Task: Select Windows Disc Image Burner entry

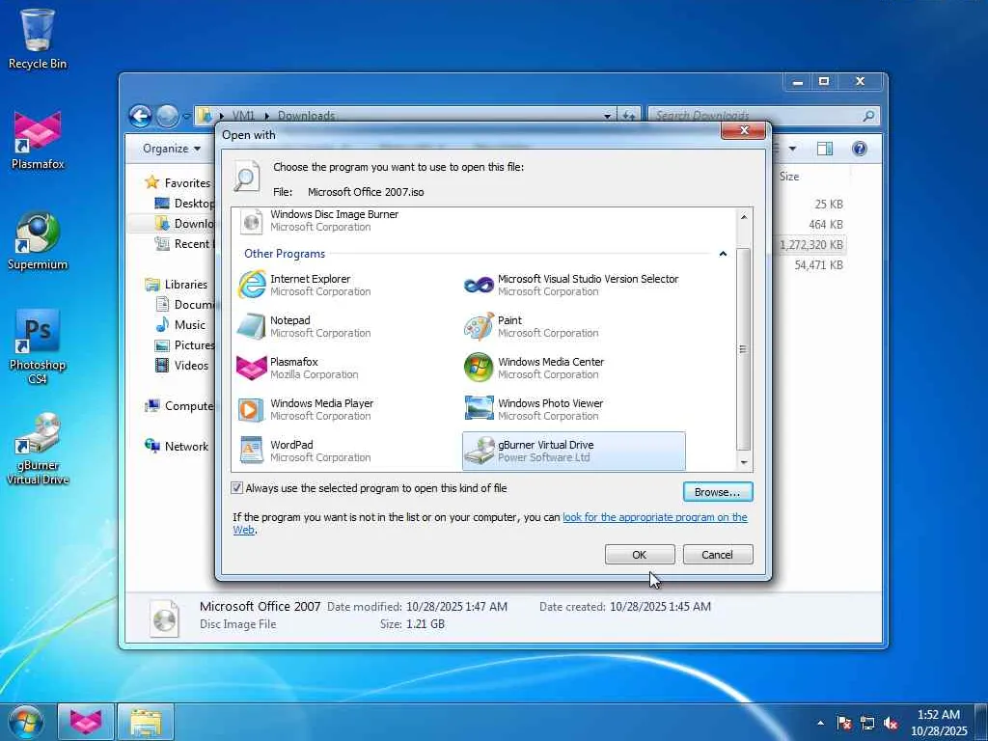Action: coord(318,221)
